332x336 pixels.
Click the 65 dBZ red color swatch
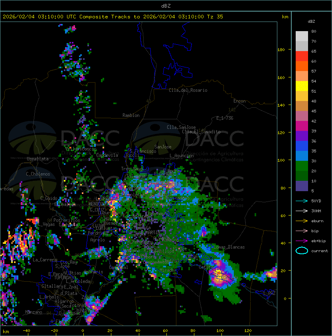[302, 56]
